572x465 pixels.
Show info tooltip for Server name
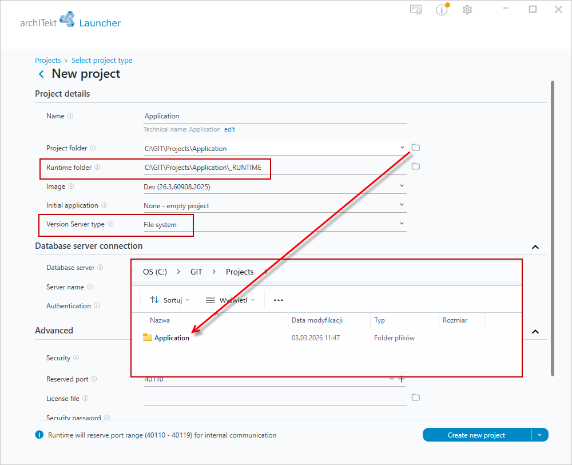pyautogui.click(x=90, y=287)
